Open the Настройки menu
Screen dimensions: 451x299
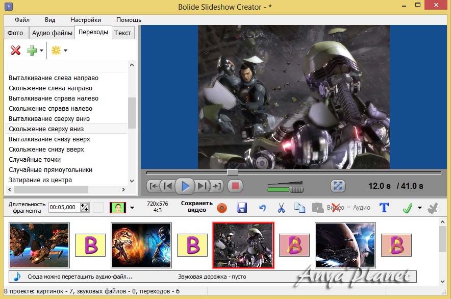tap(85, 19)
